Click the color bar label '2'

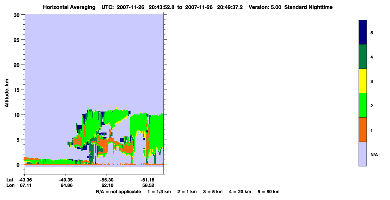372,105
